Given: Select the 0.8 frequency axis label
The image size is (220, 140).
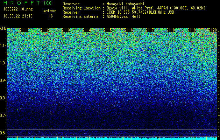Looking at the screenshot, I should [x=3, y=98].
